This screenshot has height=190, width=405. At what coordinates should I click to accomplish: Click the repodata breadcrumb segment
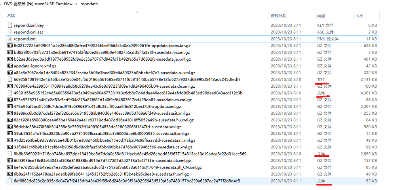89,4
